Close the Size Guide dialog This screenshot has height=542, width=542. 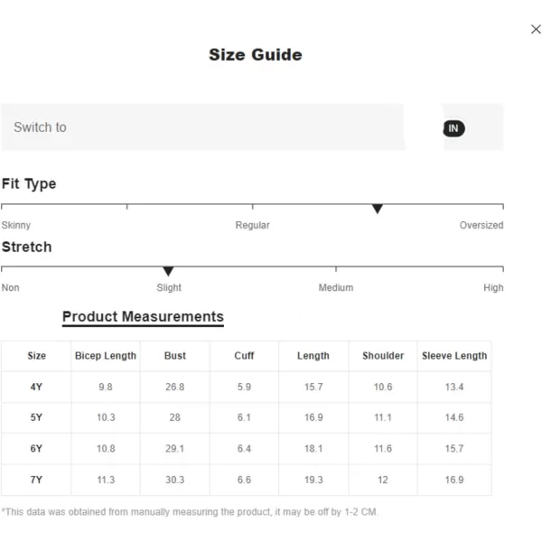click(536, 29)
